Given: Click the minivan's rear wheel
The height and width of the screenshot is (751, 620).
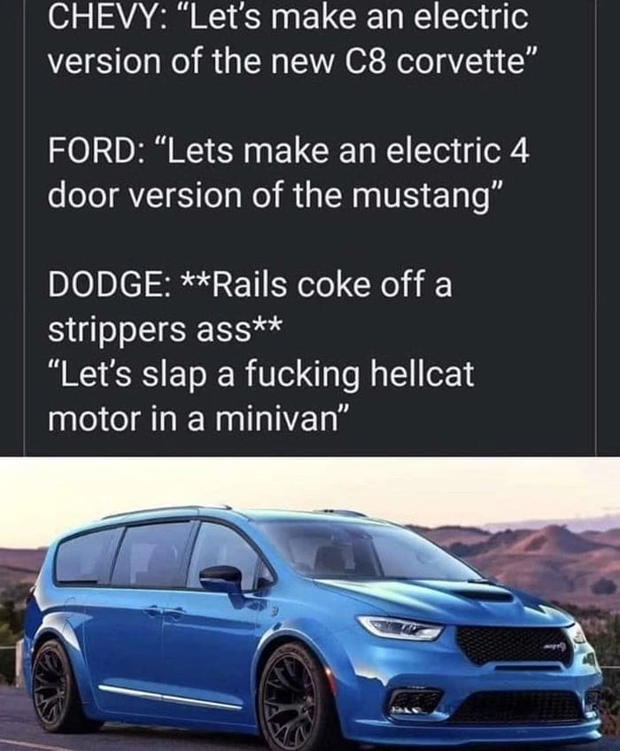Looking at the screenshot, I should click(x=54, y=682).
